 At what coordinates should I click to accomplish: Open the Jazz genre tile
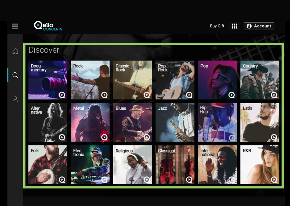coord(175,122)
